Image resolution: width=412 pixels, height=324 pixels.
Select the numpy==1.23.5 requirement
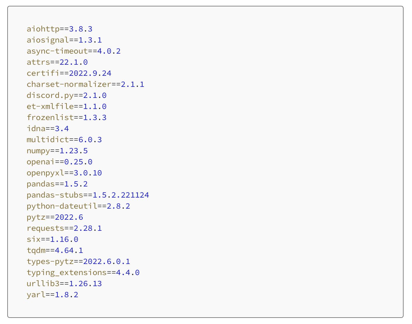coord(57,151)
